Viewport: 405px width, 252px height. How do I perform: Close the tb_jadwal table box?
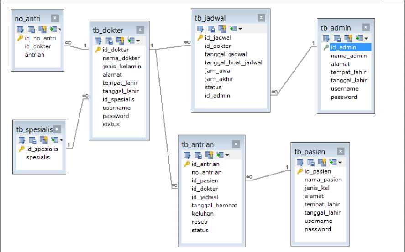(261, 18)
